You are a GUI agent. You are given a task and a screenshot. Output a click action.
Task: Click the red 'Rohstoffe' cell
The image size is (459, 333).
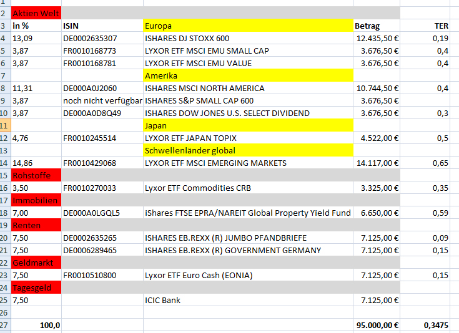pyautogui.click(x=36, y=175)
